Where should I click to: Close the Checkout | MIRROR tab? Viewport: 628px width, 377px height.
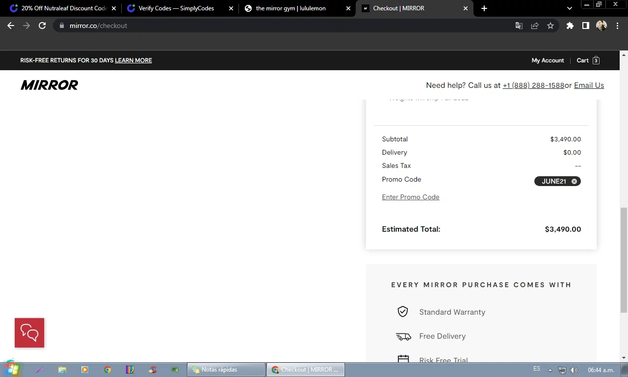click(x=466, y=8)
